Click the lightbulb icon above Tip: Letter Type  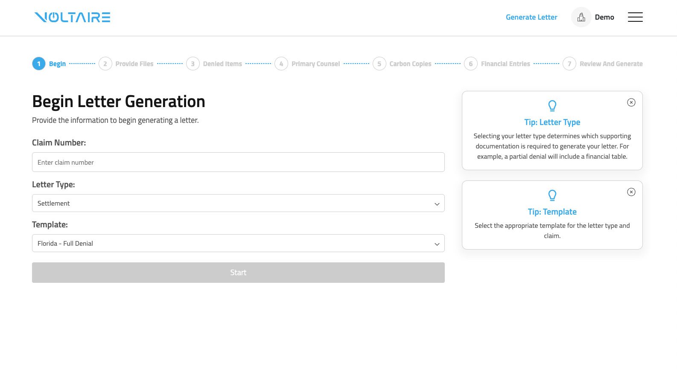pyautogui.click(x=552, y=105)
